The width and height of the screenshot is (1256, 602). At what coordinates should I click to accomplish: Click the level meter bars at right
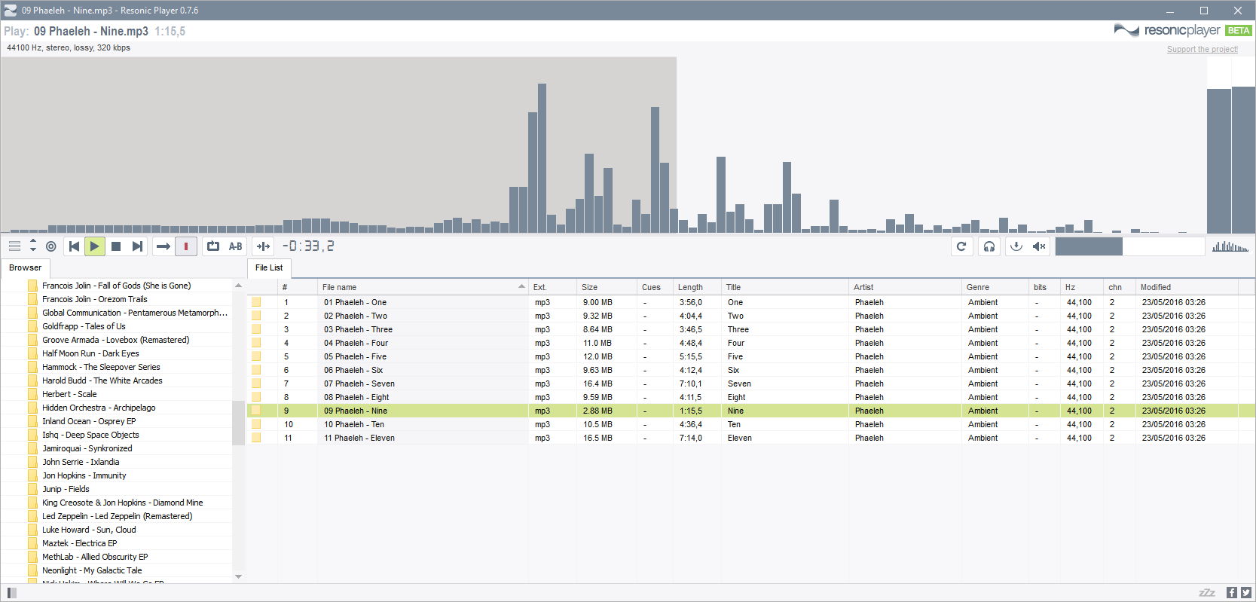[x=1231, y=145]
